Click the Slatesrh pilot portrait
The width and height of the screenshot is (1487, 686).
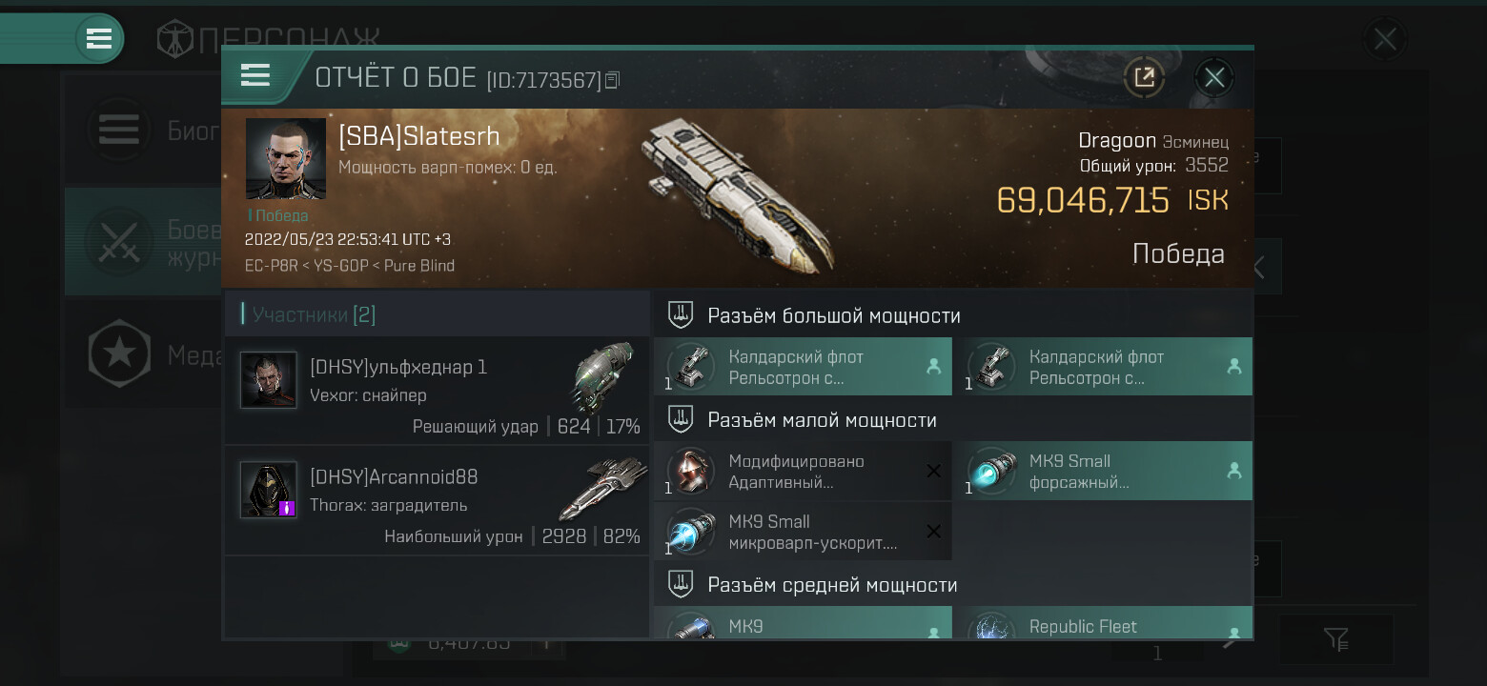tap(286, 158)
